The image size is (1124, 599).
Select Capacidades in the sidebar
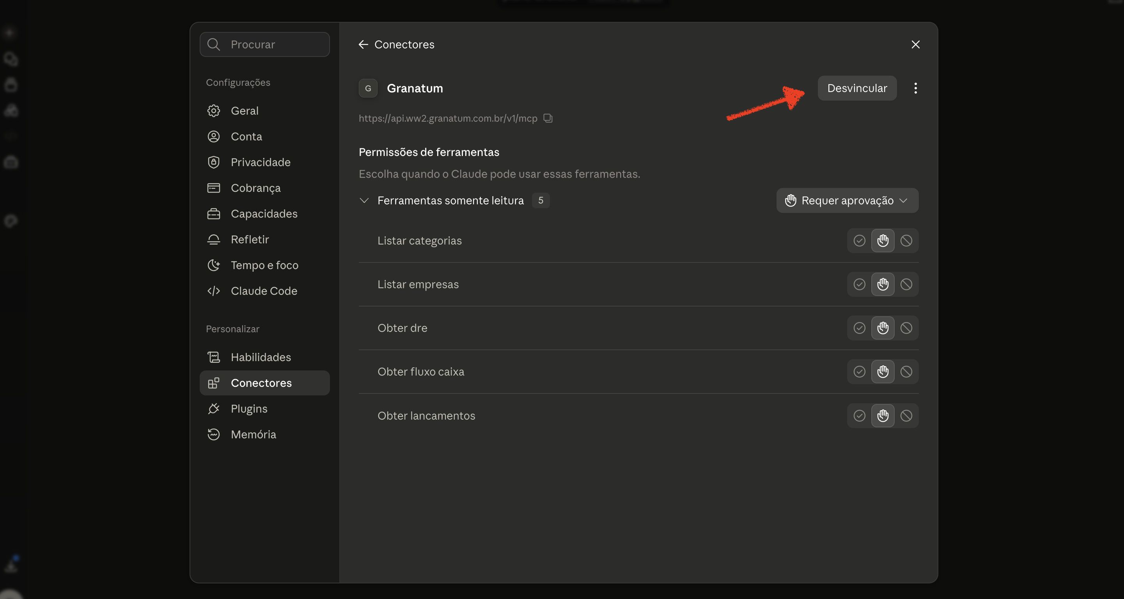point(265,214)
